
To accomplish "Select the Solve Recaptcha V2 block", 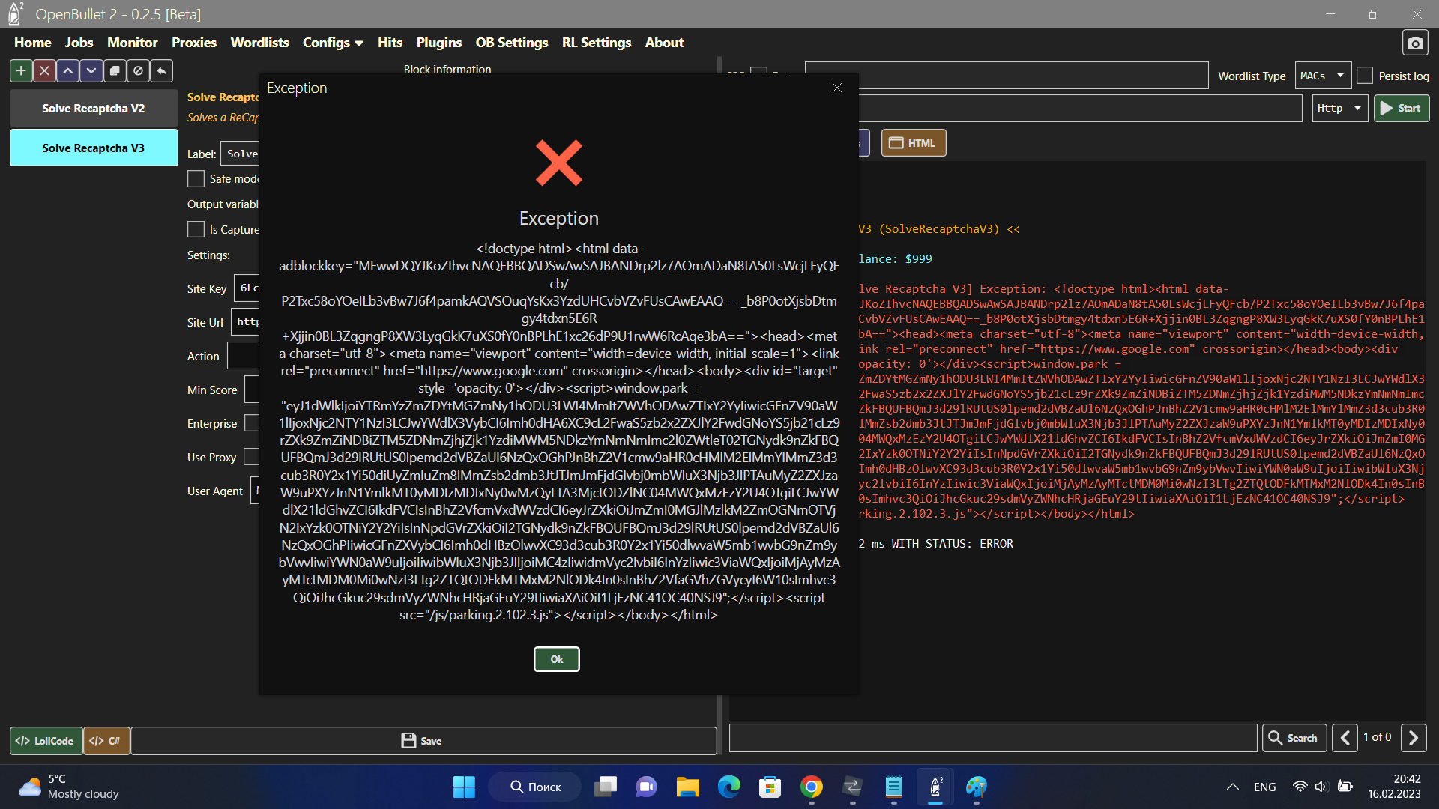I will [94, 109].
